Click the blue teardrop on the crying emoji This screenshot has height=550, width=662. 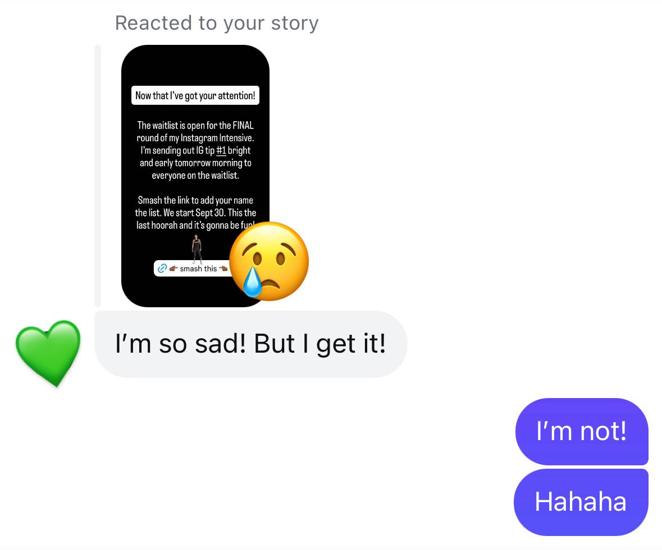pyautogui.click(x=253, y=281)
